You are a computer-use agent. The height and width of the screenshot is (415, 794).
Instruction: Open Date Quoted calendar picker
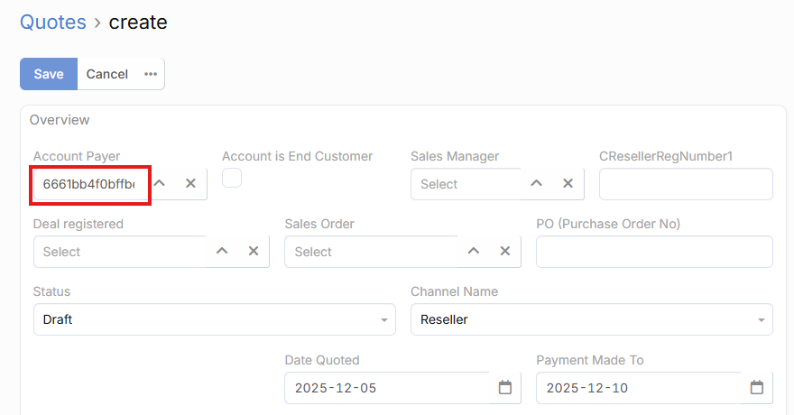(x=505, y=388)
